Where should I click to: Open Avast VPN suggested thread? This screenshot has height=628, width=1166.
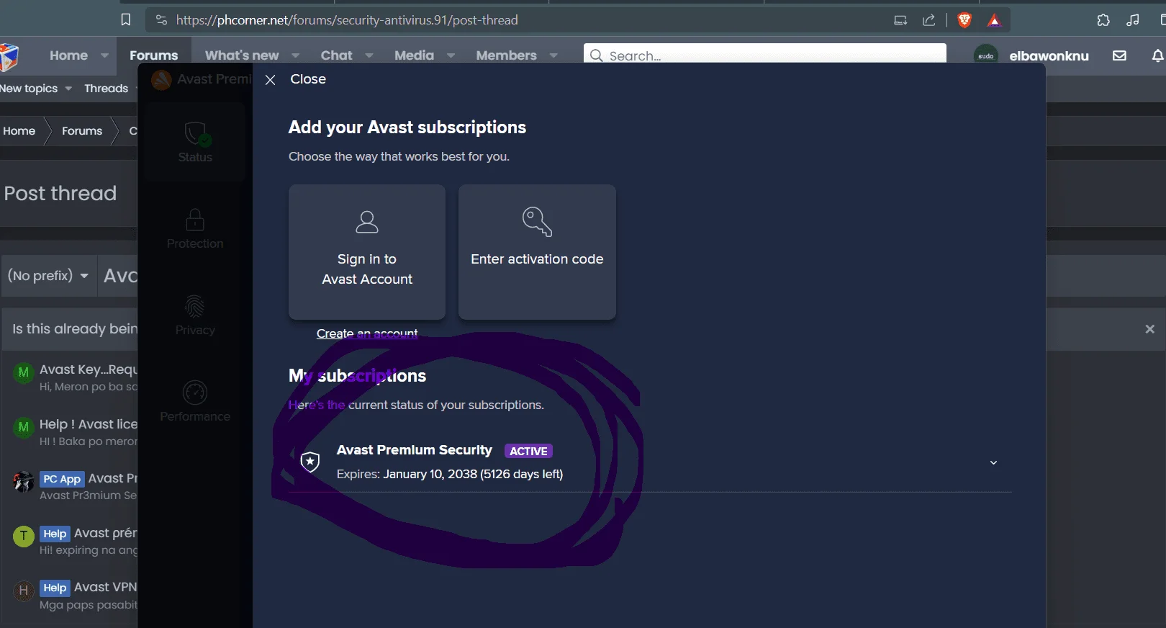[105, 587]
